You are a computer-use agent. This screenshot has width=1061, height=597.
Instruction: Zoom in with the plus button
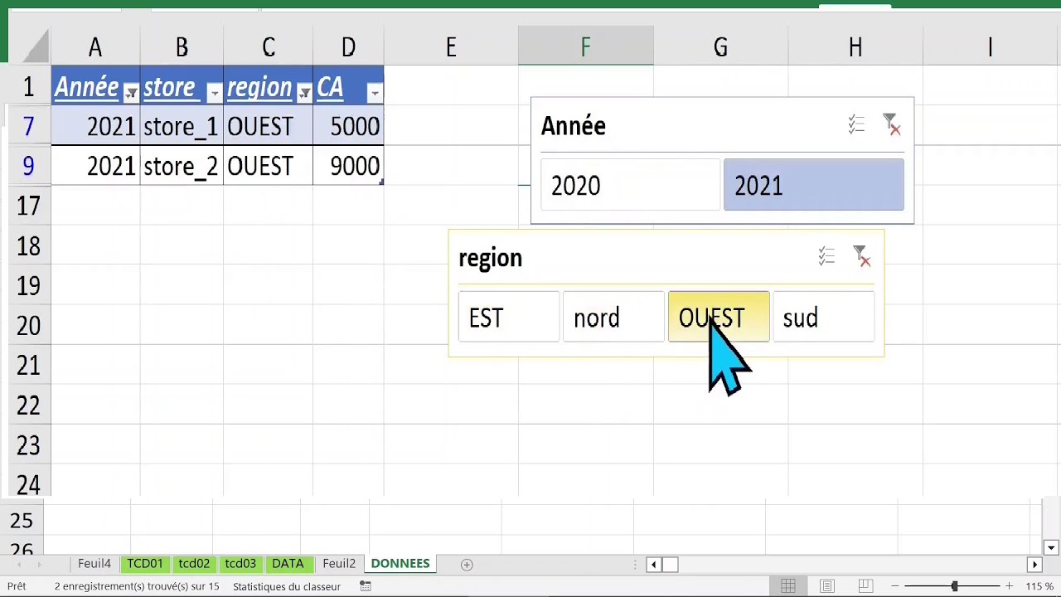(1009, 586)
